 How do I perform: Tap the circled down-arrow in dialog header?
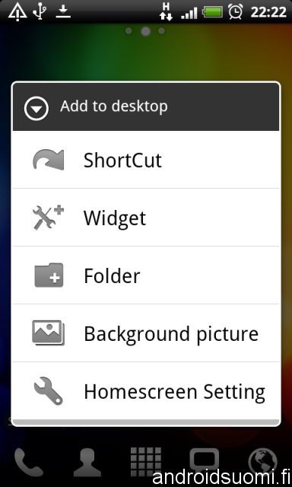click(x=36, y=108)
